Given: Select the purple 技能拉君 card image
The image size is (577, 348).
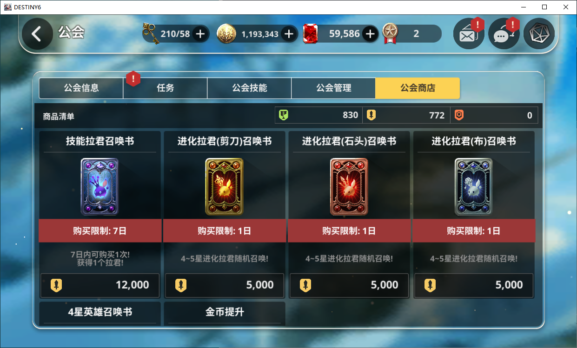Looking at the screenshot, I should coord(100,187).
